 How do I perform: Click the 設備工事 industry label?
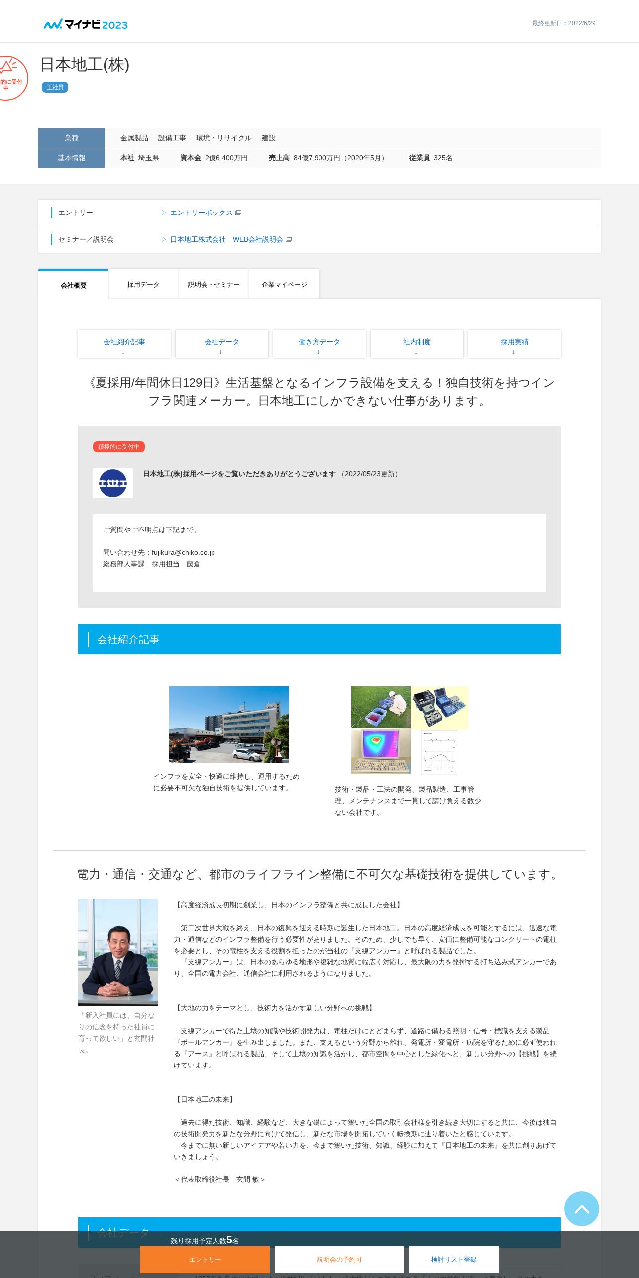pyautogui.click(x=172, y=138)
